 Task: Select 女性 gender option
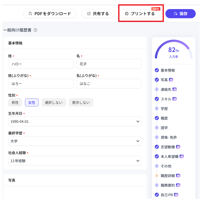(32, 102)
